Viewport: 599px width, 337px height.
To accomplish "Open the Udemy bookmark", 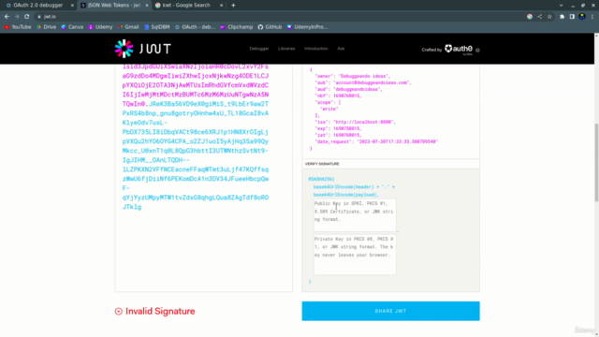I will pyautogui.click(x=100, y=27).
